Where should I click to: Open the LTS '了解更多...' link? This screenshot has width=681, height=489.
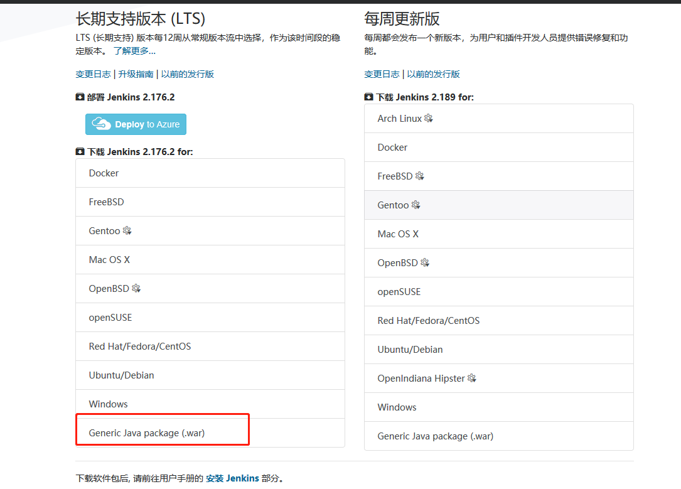tap(135, 51)
